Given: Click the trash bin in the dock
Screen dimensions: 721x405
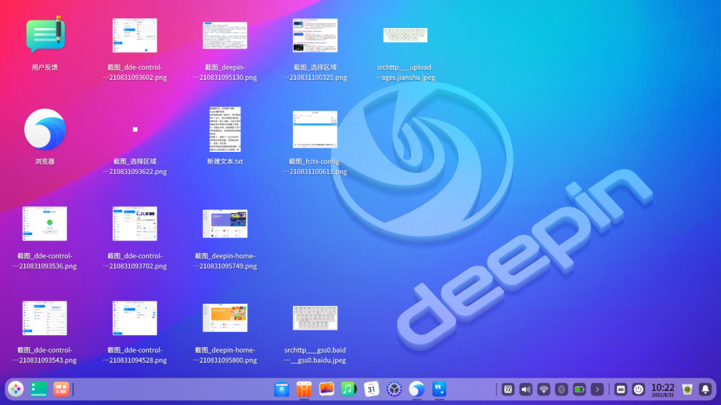Looking at the screenshot, I should (x=687, y=389).
